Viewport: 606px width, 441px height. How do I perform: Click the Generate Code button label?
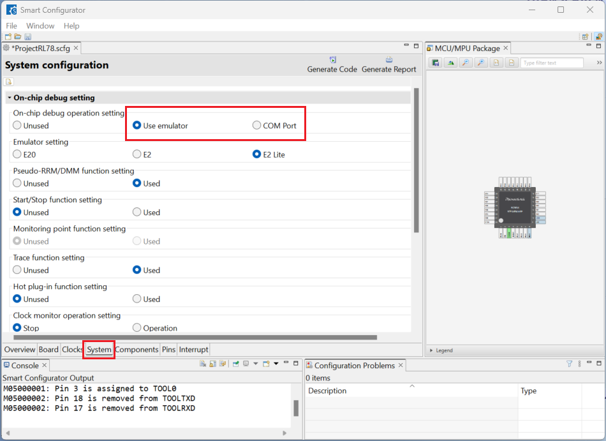pyautogui.click(x=332, y=70)
